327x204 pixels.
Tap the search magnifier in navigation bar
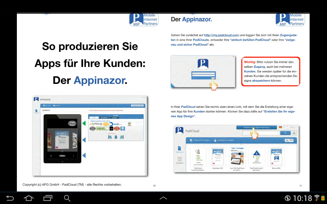tap(67, 198)
